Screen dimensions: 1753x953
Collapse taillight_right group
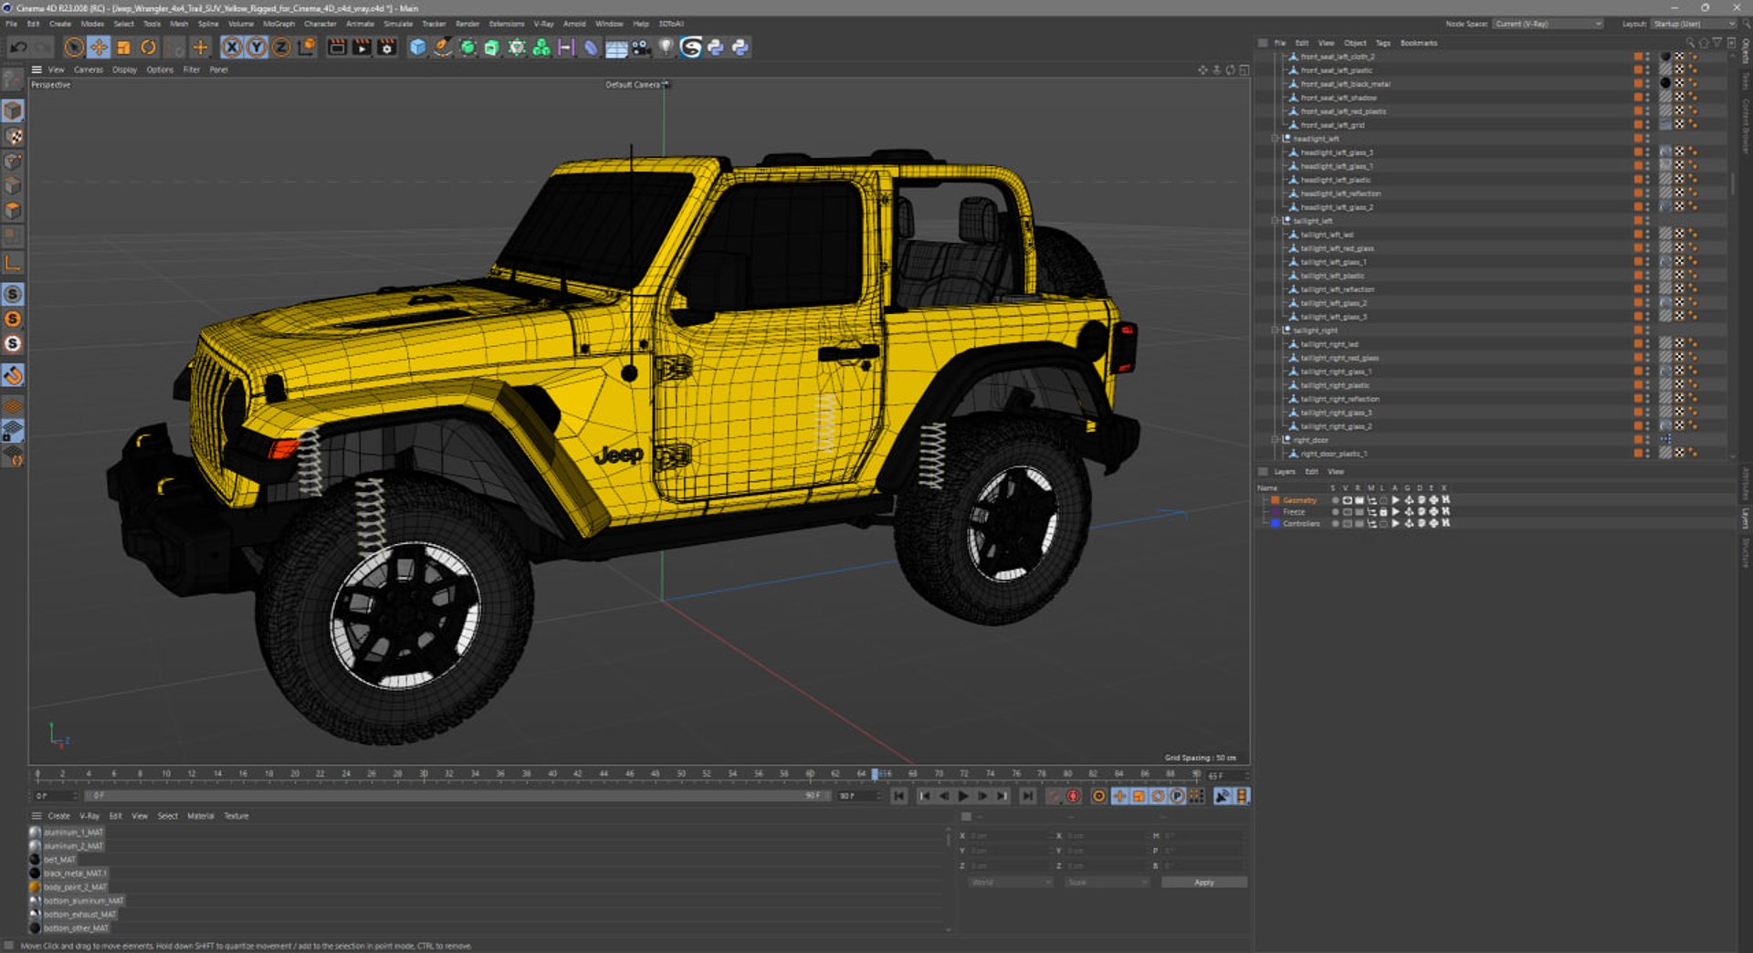1275,330
